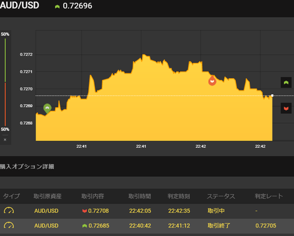Click the expiry time 22:41:12

point(179,226)
